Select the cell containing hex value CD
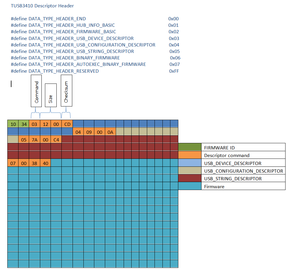Screen dimensions: 287x270 pos(67,124)
